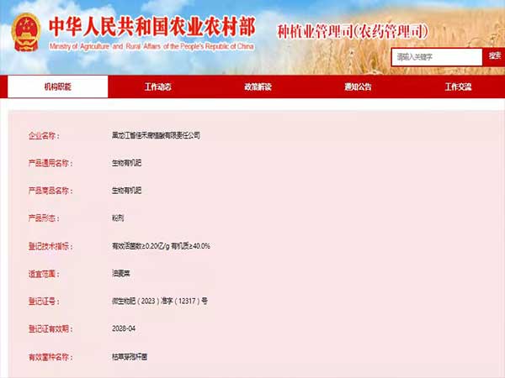Screen dimensions: 505x378
Task: Go to the 通知公告 tab
Action: (358, 87)
